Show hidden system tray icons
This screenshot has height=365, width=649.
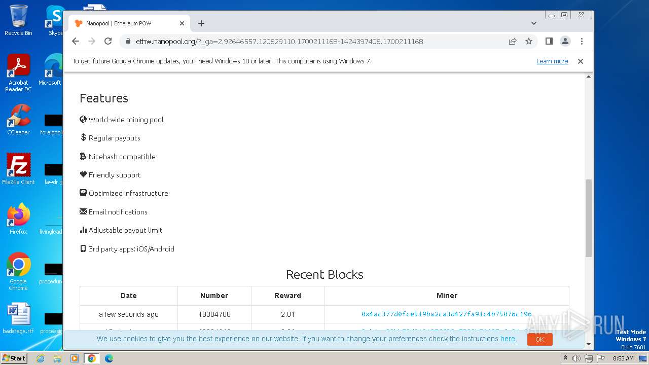click(565, 358)
